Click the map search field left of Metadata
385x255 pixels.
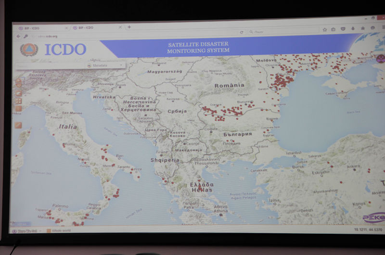[x=51, y=66]
